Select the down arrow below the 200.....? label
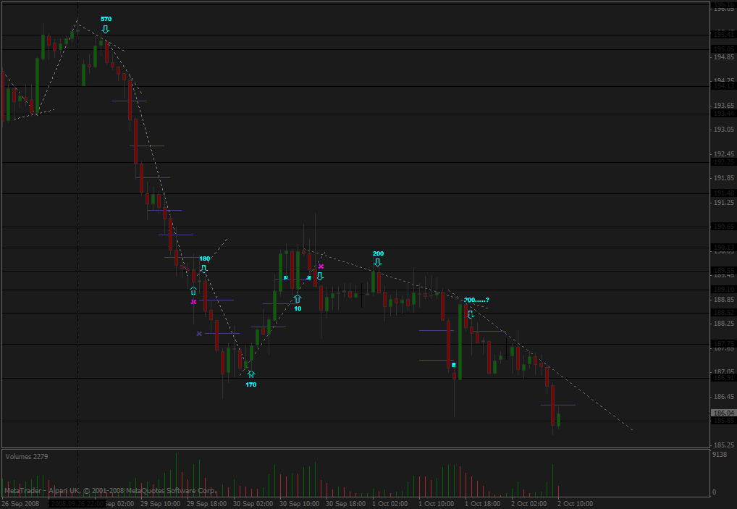The image size is (737, 509). pos(471,314)
